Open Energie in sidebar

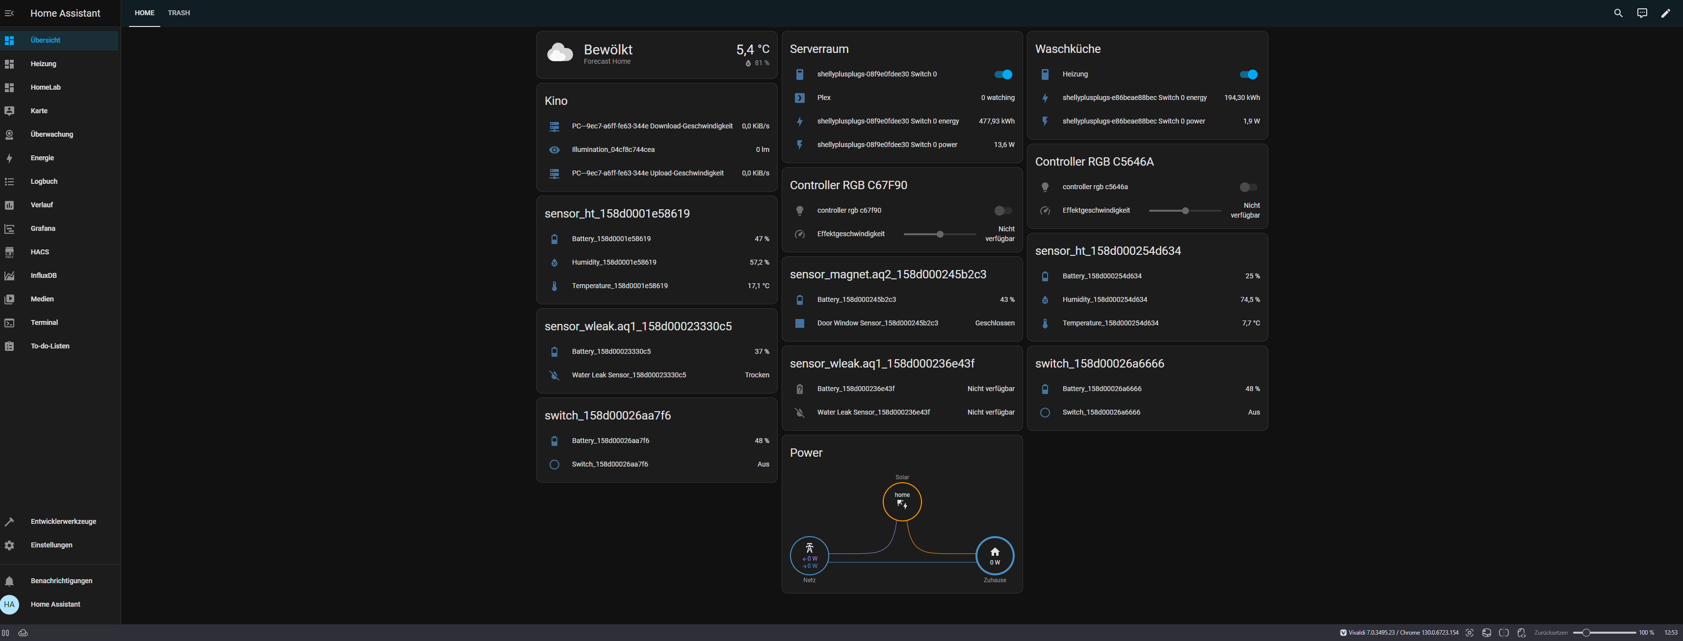pos(42,158)
